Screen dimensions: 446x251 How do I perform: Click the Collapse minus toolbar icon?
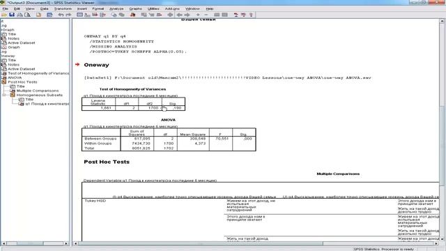[x=206, y=15]
